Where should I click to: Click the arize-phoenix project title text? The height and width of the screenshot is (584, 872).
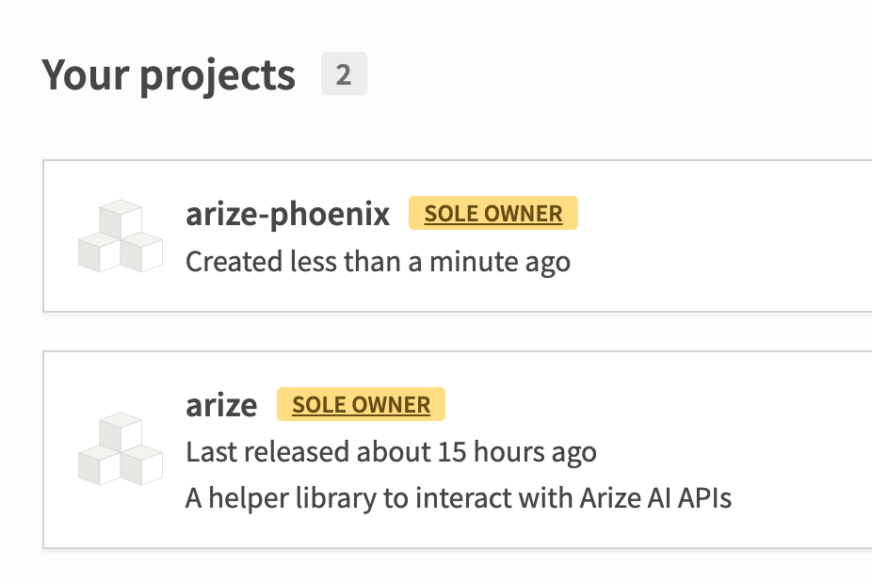pyautogui.click(x=287, y=214)
